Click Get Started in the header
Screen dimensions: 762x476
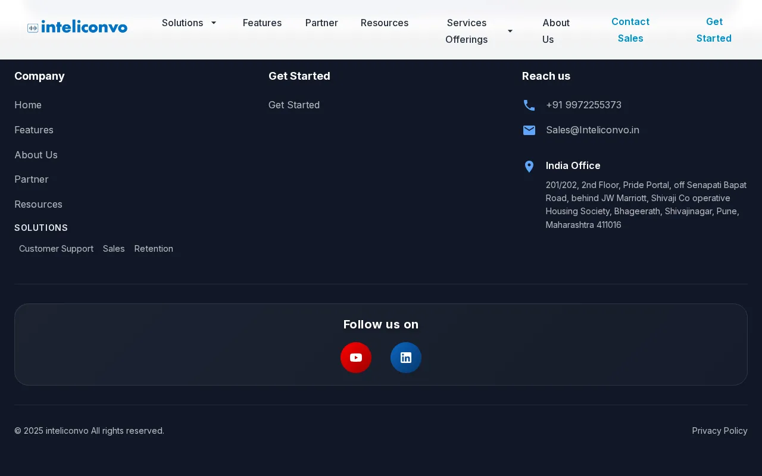click(714, 30)
